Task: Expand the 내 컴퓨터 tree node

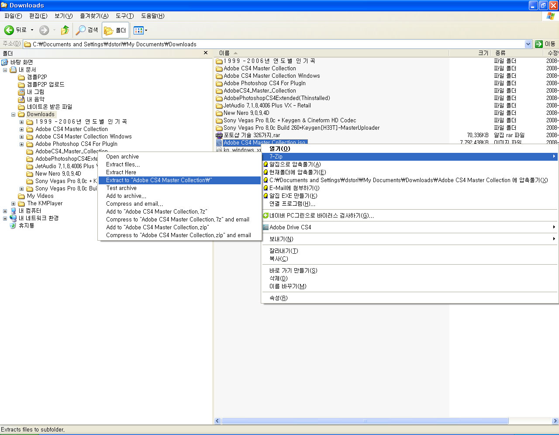Action: click(x=5, y=211)
